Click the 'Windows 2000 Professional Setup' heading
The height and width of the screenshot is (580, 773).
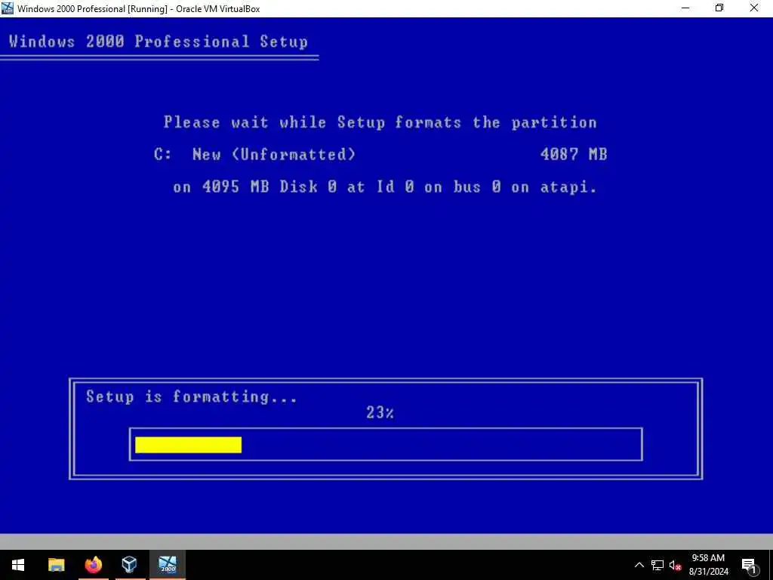(159, 42)
